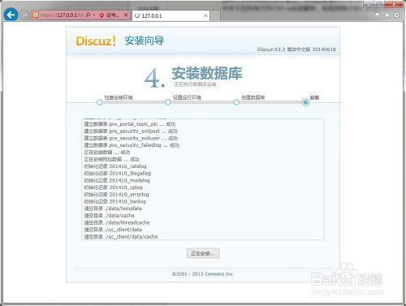Click log line pre_security_eviluser
Image resolution: width=406 pixels, height=306 pixels.
coord(131,138)
